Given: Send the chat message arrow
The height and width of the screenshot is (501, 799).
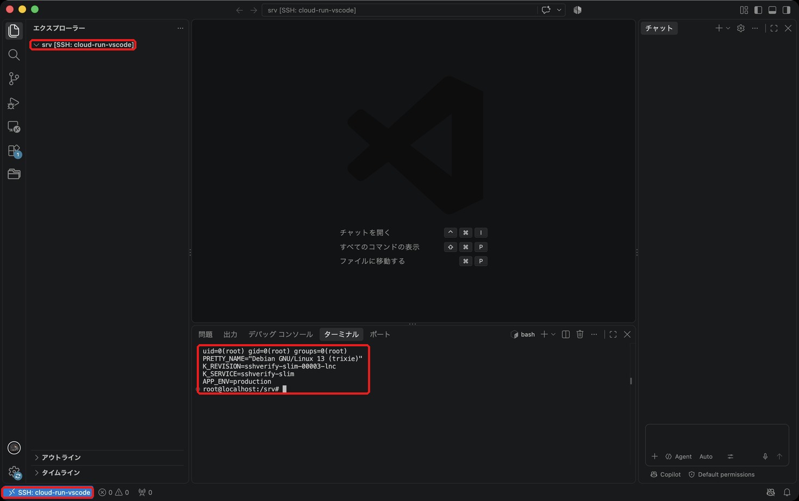Looking at the screenshot, I should click(x=779, y=456).
